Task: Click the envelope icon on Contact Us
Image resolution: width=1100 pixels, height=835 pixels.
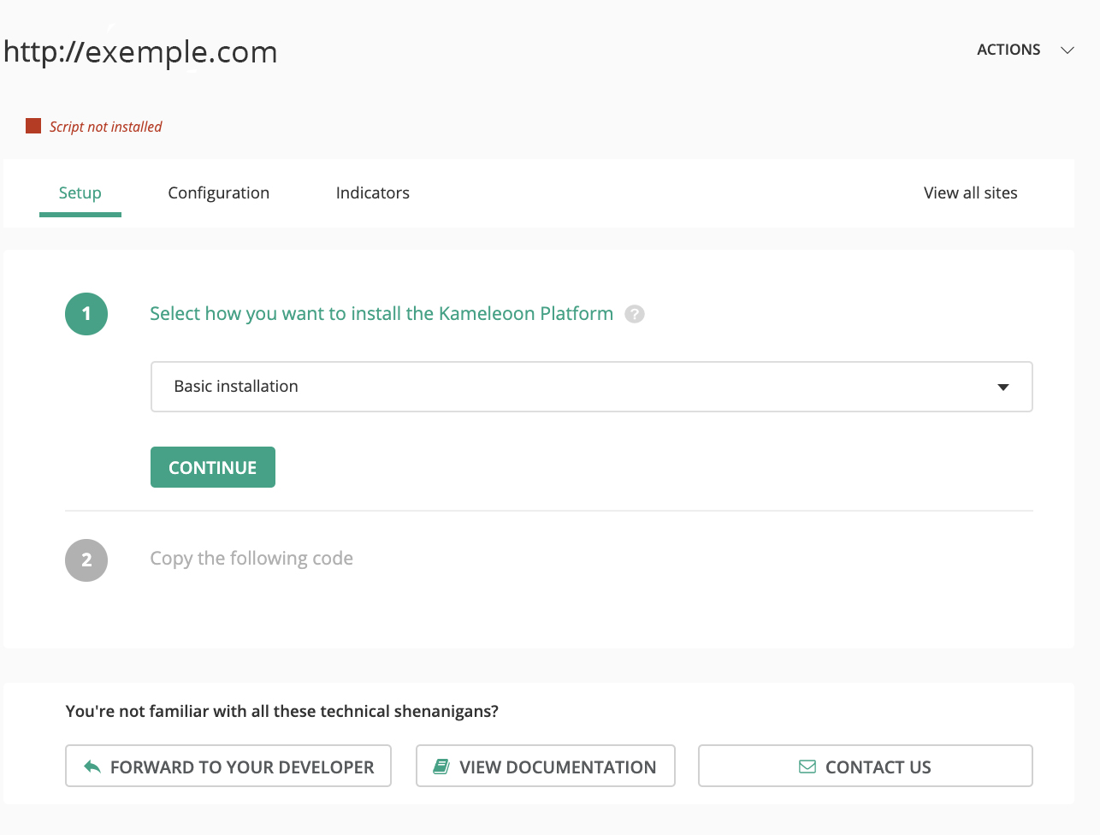Action: tap(807, 767)
